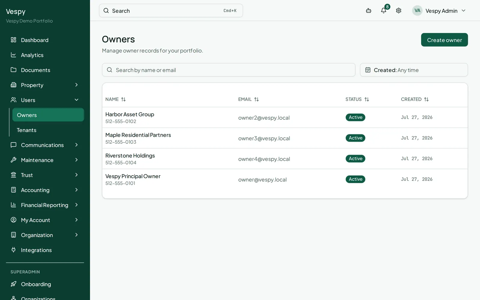Click Active badge for Harbor Asset Group
This screenshot has height=300, width=480.
pyautogui.click(x=355, y=117)
